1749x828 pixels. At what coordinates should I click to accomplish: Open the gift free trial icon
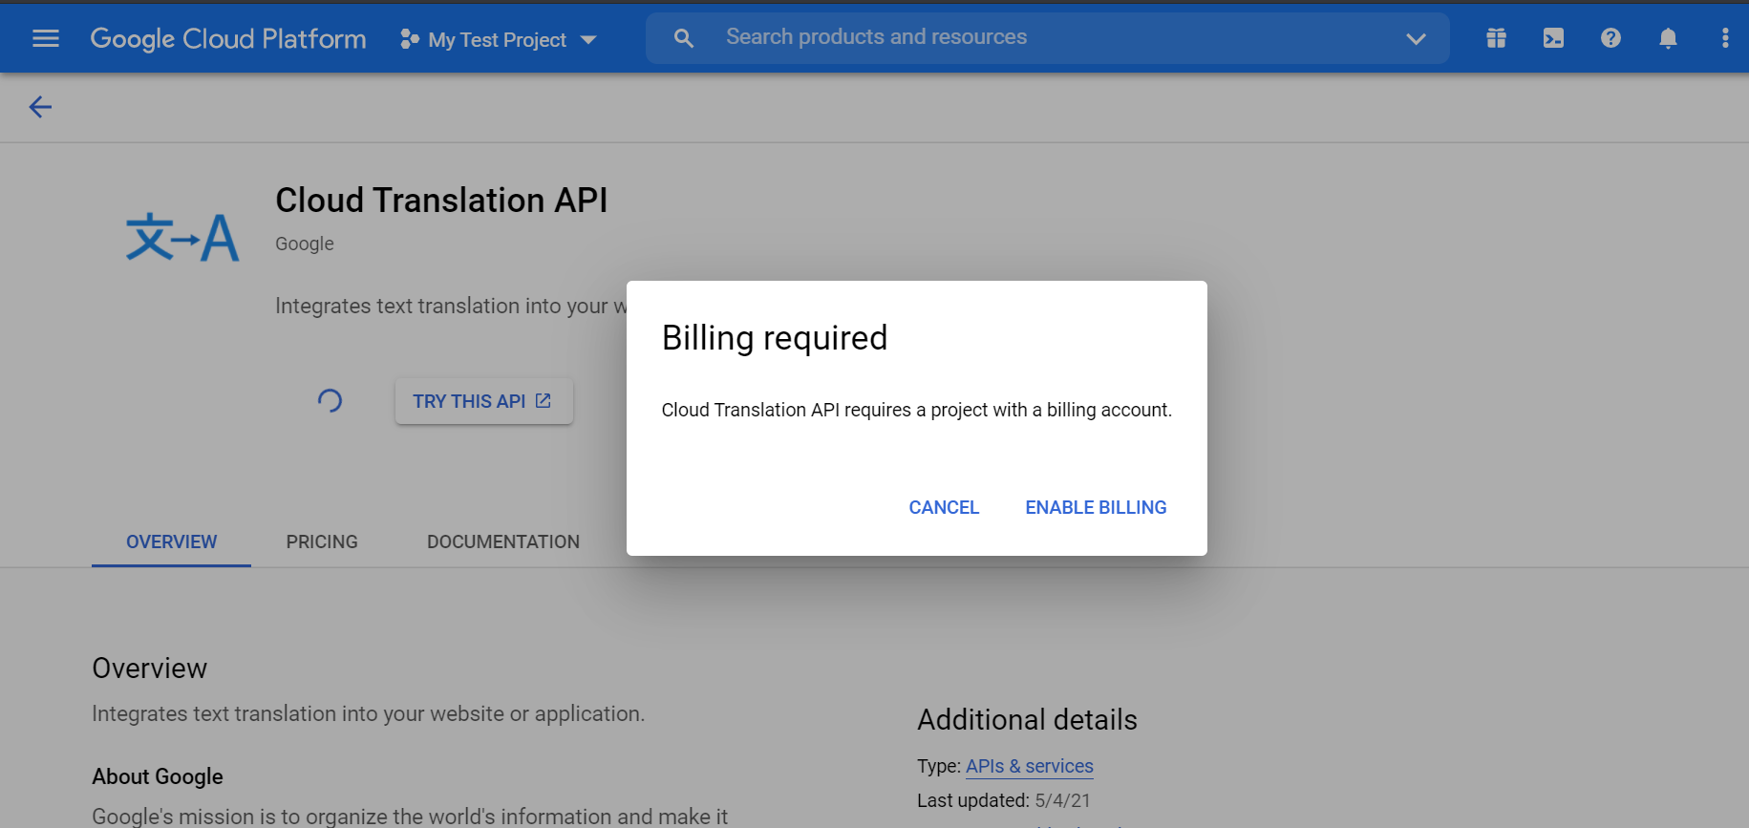(x=1496, y=38)
